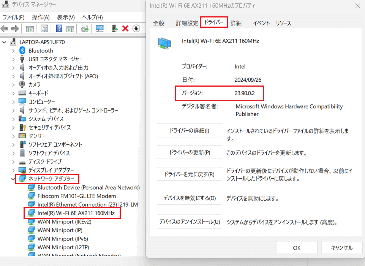
Task: Click the Properties sheet toolbar icon
Action: click(x=44, y=28)
